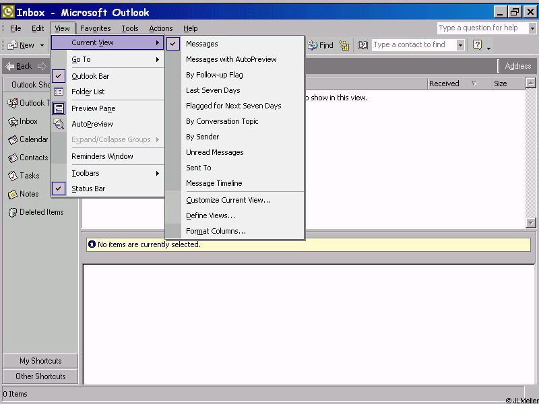Viewport: 539px width, 404px height.
Task: Open the Deleted Items folder icon
Action: (x=13, y=212)
